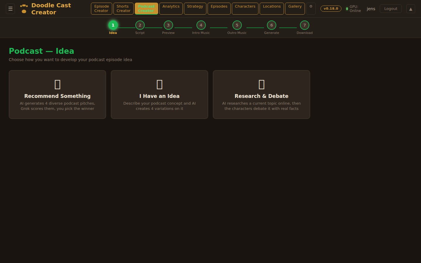Click the I Have an Idea icon
Image resolution: width=421 pixels, height=263 pixels.
[159, 84]
